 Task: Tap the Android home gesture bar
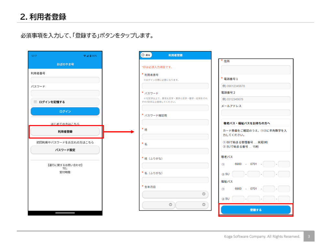click(x=65, y=213)
